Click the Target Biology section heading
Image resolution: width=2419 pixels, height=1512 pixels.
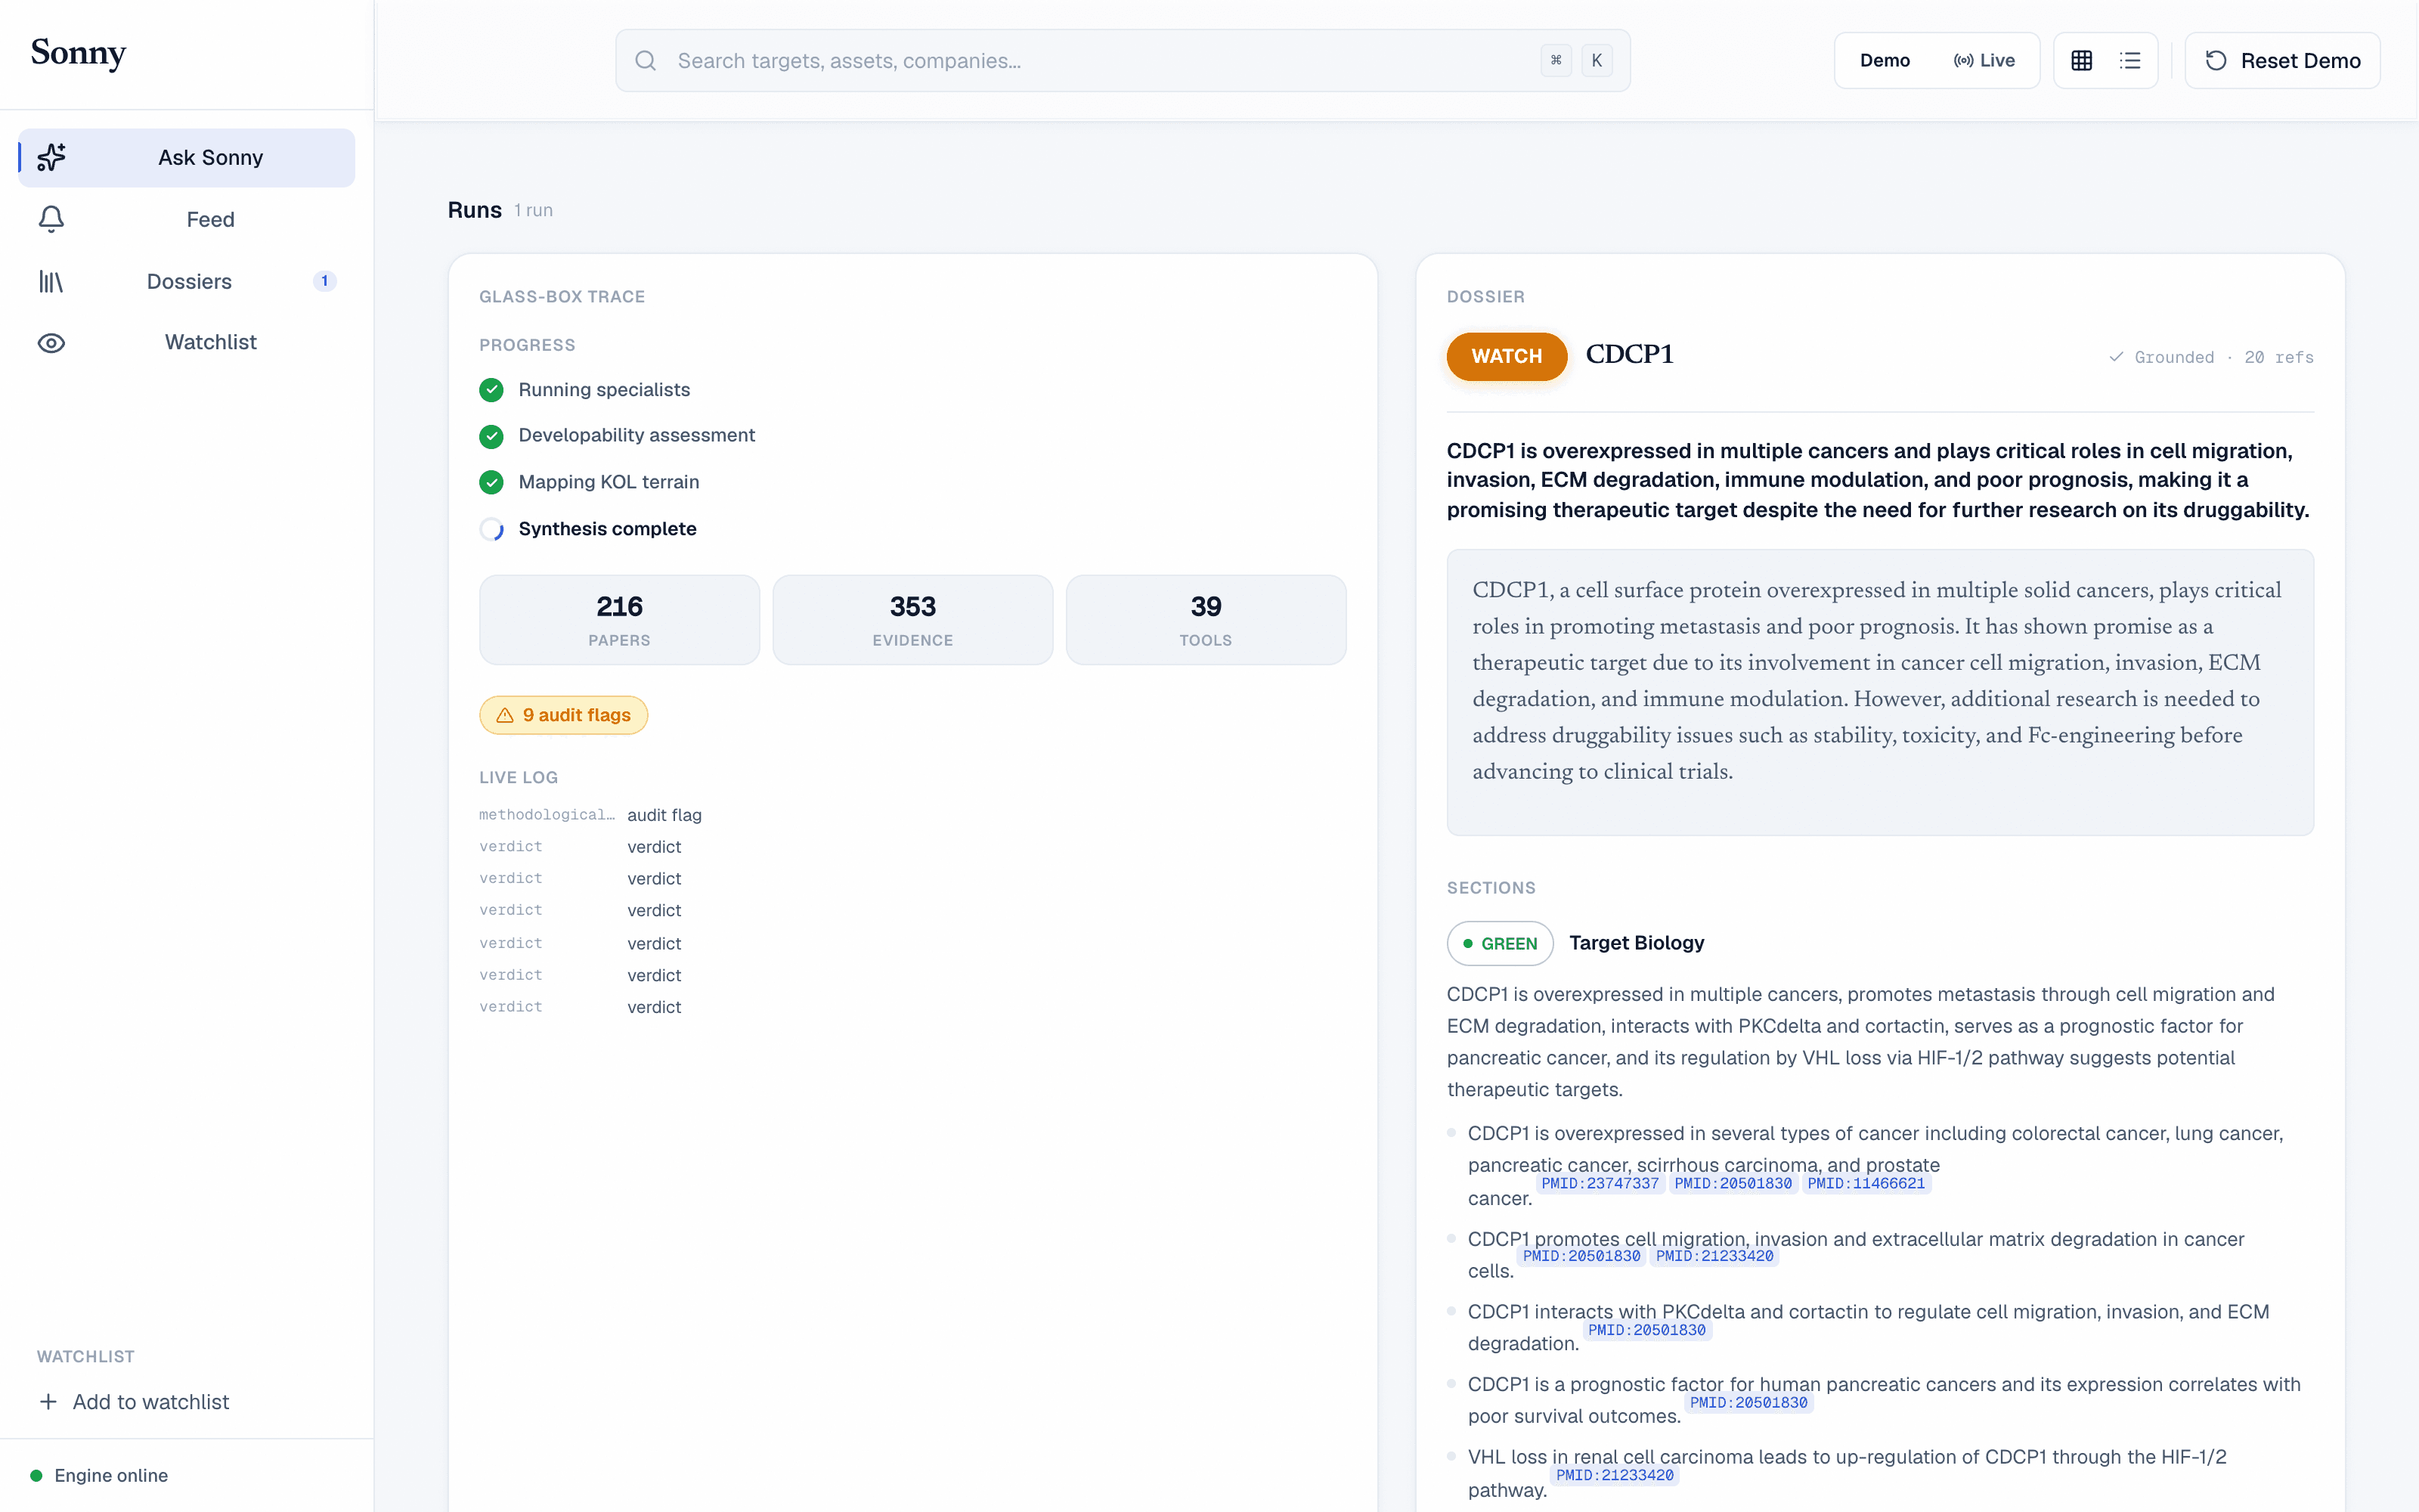[x=1637, y=943]
